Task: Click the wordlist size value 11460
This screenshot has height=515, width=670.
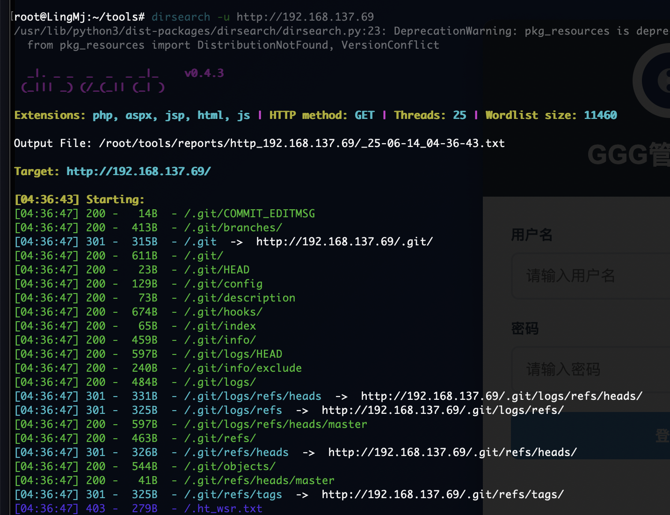Action: [600, 115]
